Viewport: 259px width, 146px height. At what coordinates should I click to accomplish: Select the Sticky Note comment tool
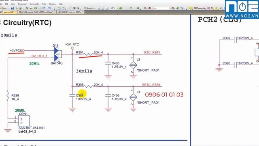[191, 8]
